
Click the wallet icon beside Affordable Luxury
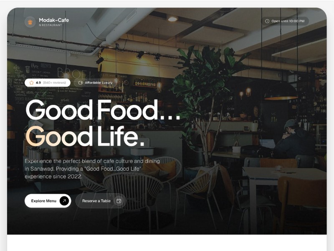(x=81, y=82)
